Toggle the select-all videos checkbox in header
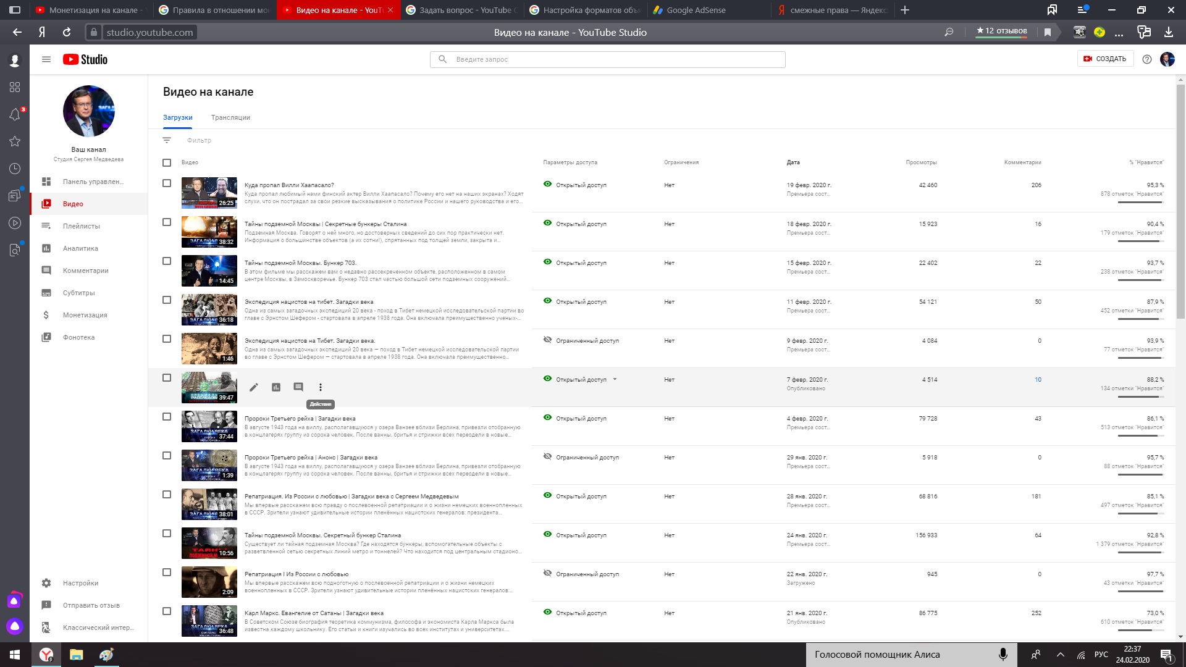Viewport: 1186px width, 667px height. 167,162
